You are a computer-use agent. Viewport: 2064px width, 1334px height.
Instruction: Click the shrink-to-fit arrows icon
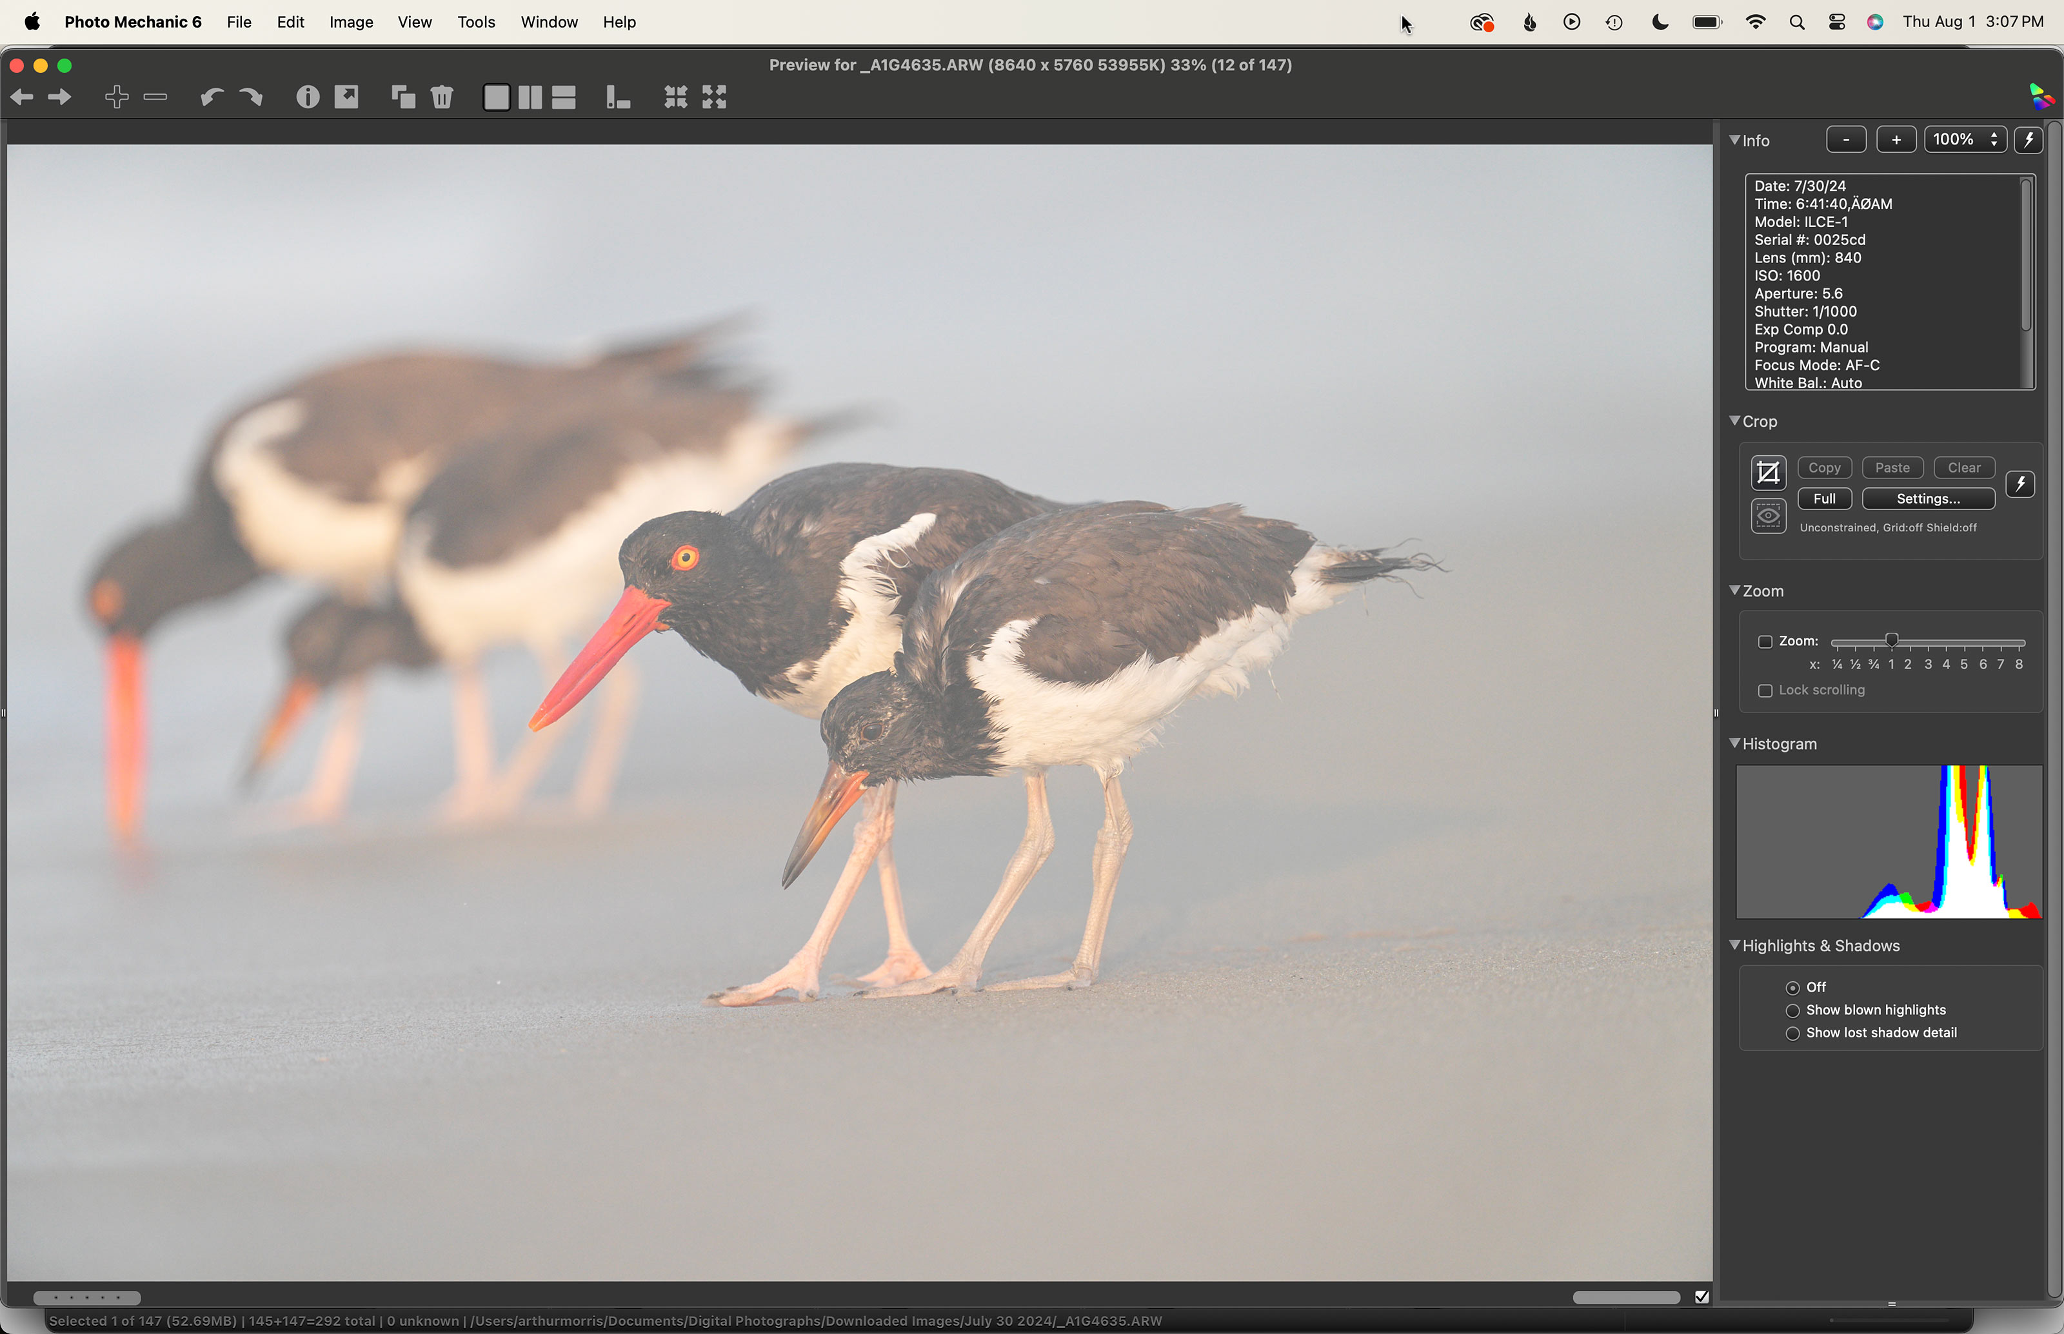676,97
